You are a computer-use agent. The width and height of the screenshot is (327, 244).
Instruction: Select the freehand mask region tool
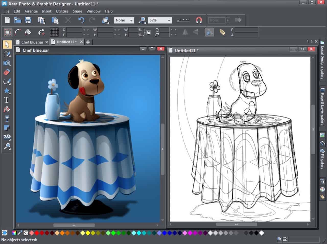pyautogui.click(x=7, y=54)
